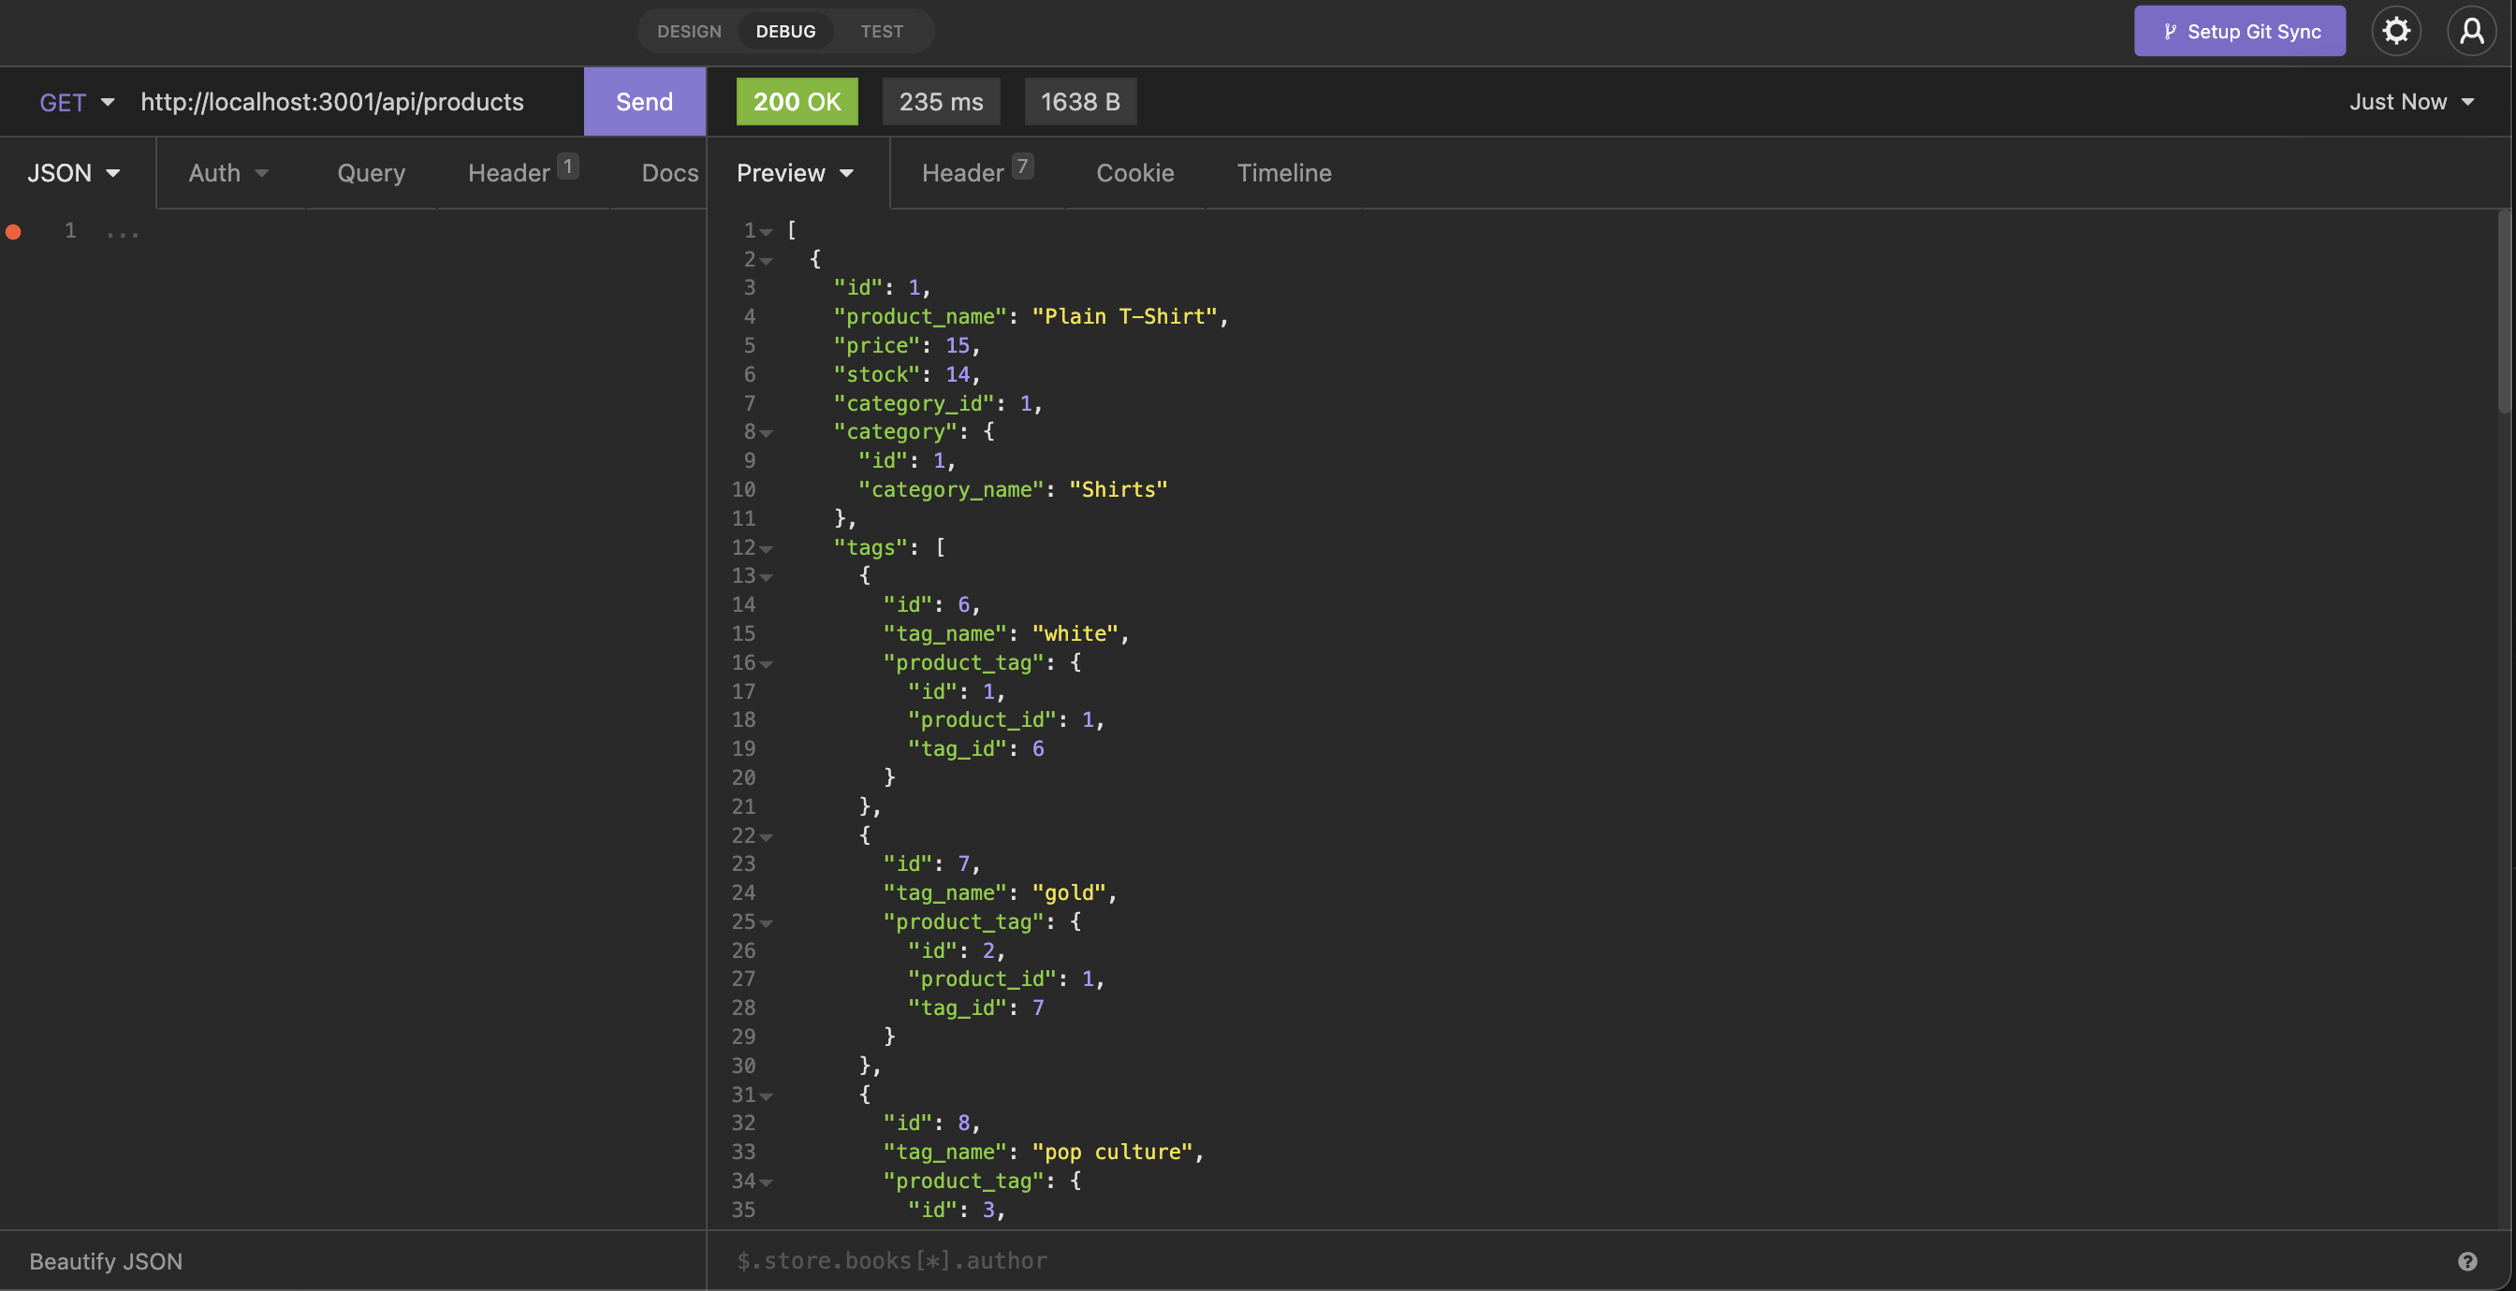Collapse the array at response line 1

[x=767, y=232]
